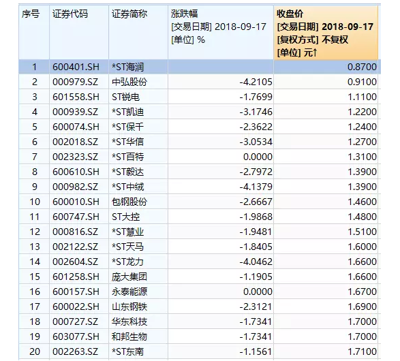Select the 序号 column header
400x361 pixels.
click(34, 33)
